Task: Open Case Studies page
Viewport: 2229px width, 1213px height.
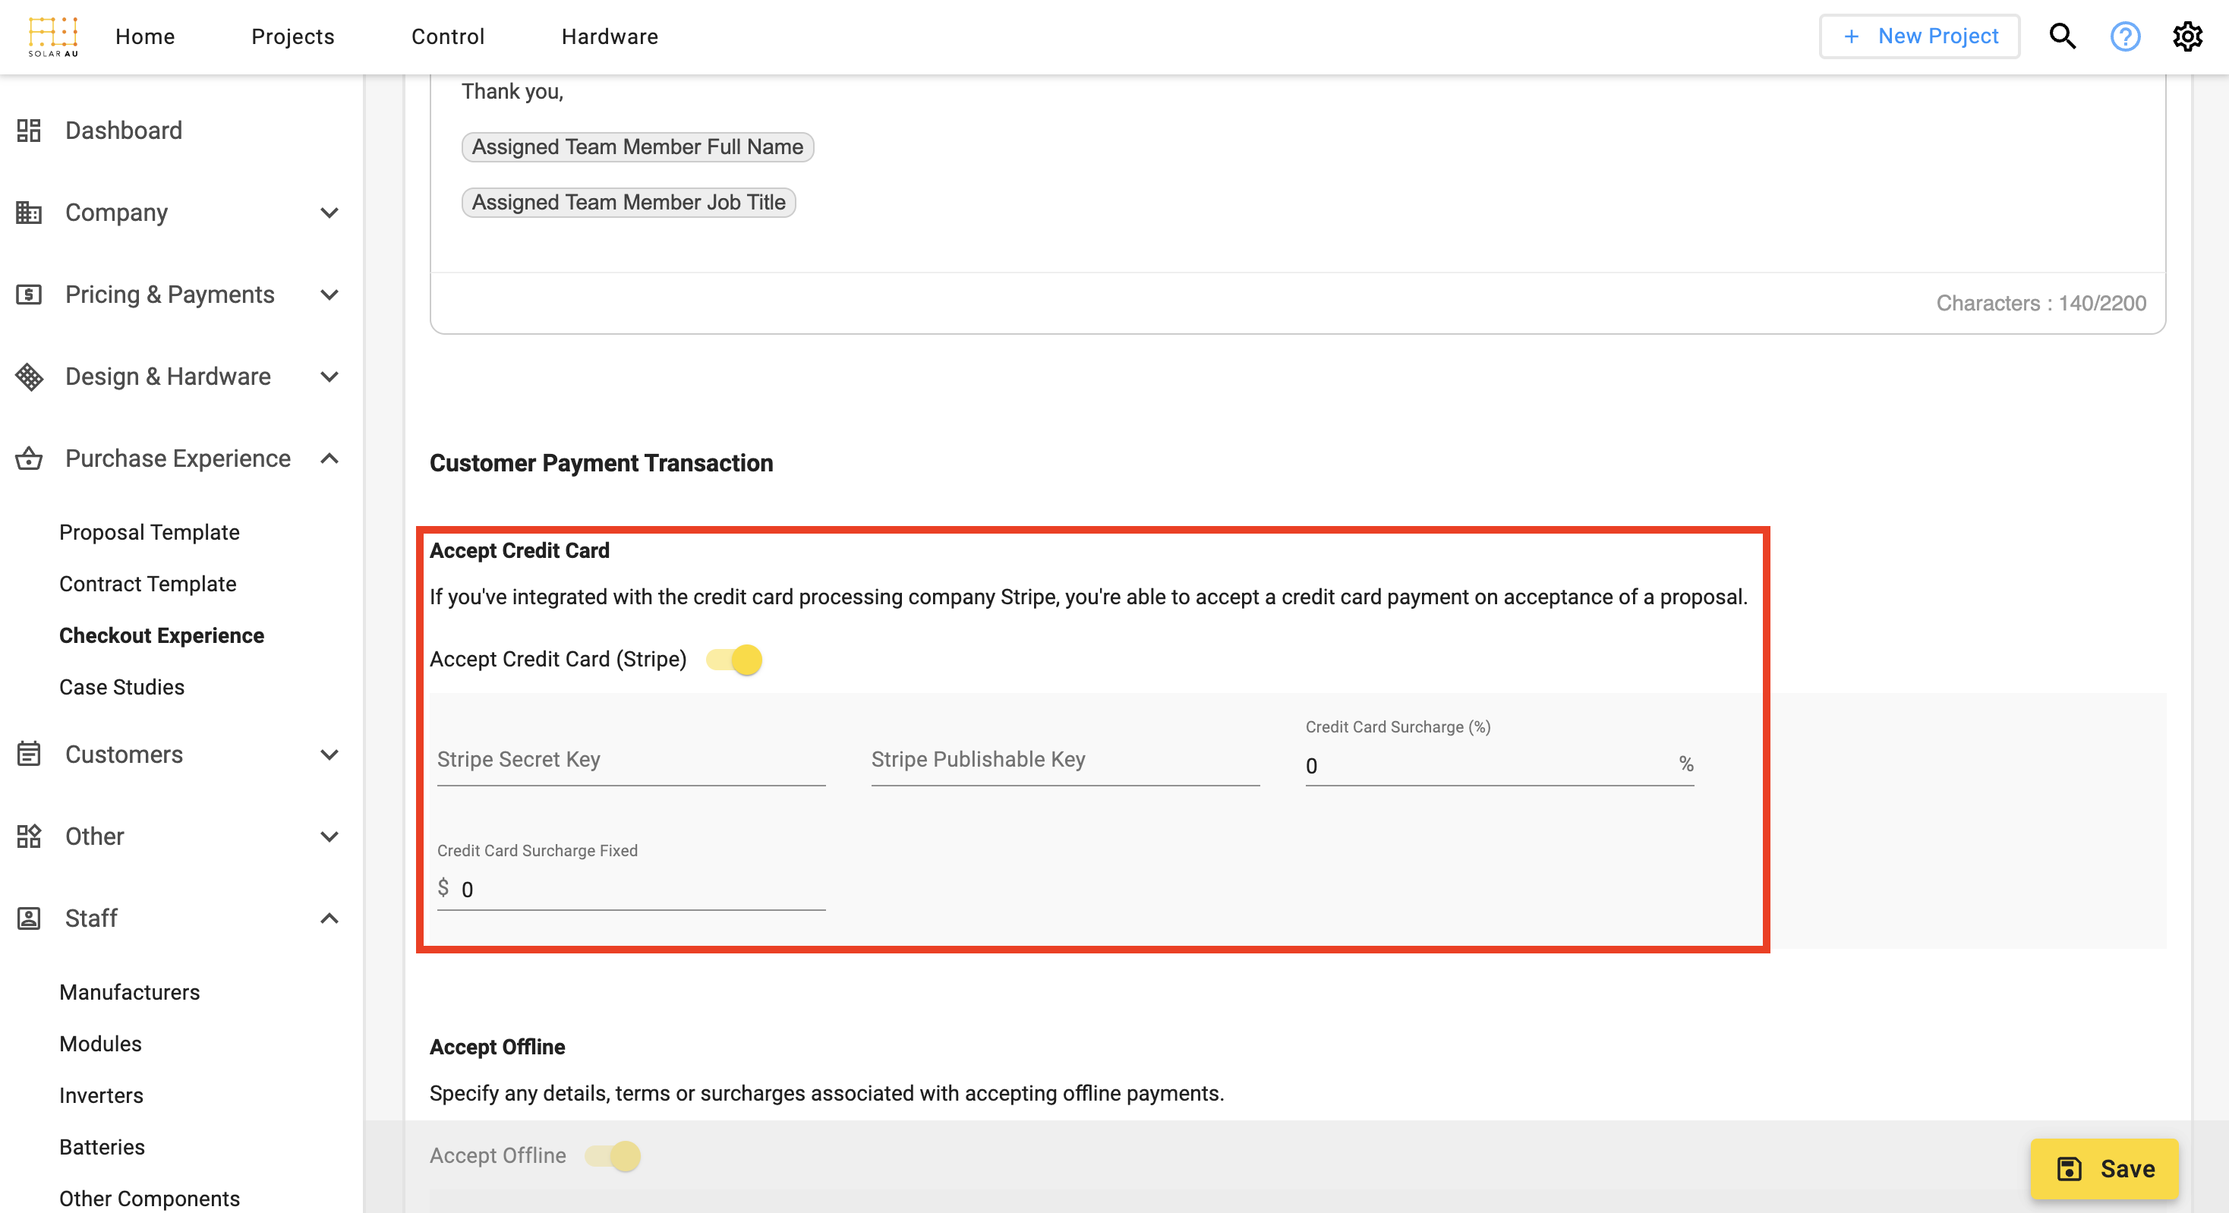Action: click(x=122, y=687)
